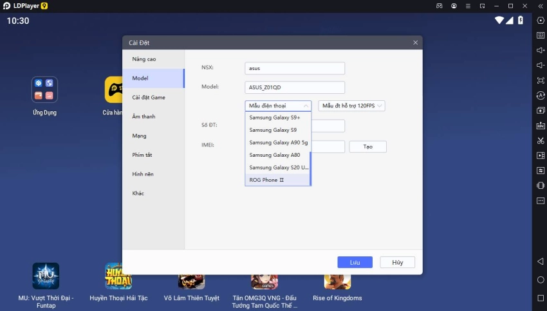Open Võ Lâm Thiên Tuyệt app
Viewport: 547px width, 311px height.
pyautogui.click(x=191, y=282)
